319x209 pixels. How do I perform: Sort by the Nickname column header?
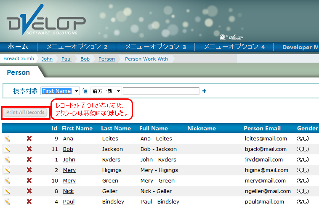click(202, 128)
